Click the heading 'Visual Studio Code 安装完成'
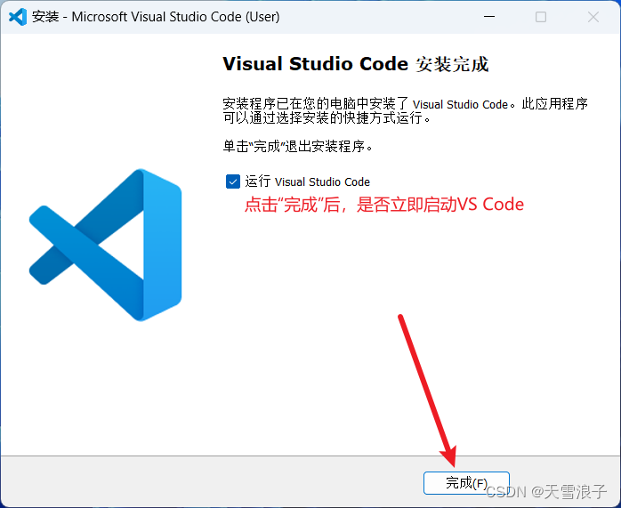 click(356, 64)
